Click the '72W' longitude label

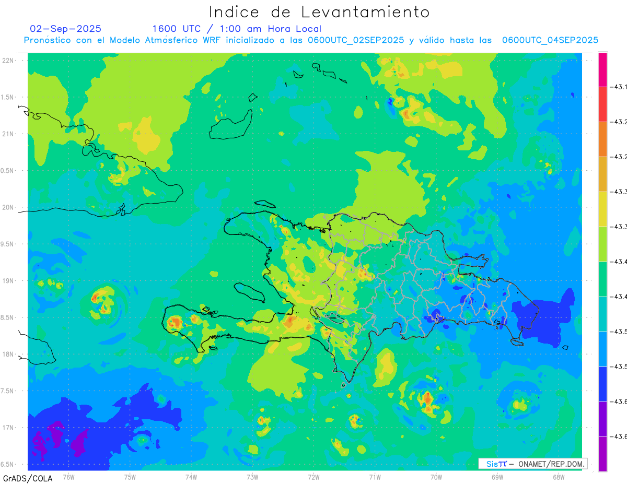(x=313, y=477)
